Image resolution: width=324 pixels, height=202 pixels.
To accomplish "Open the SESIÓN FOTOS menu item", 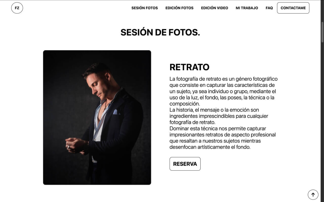I will tap(145, 8).
